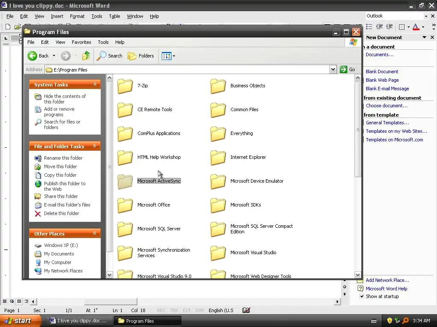Open the Explorer View menu
This screenshot has width=437, height=327.
[60, 42]
